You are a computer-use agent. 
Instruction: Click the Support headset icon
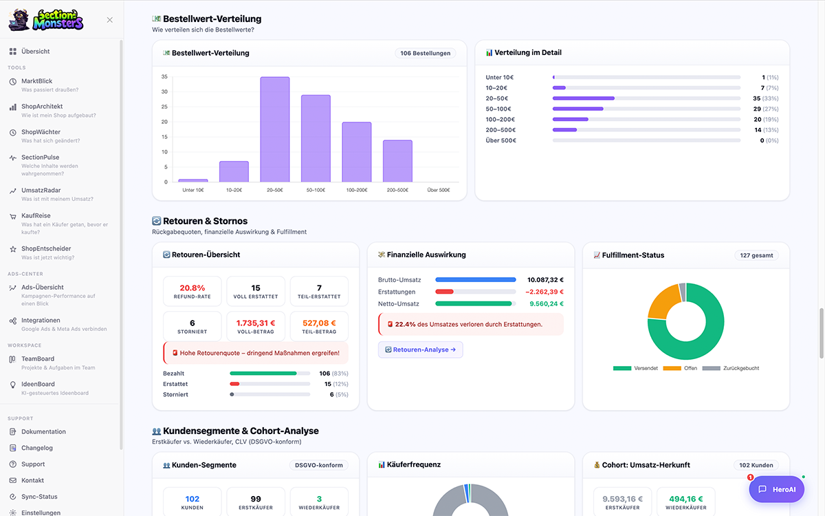pos(13,464)
